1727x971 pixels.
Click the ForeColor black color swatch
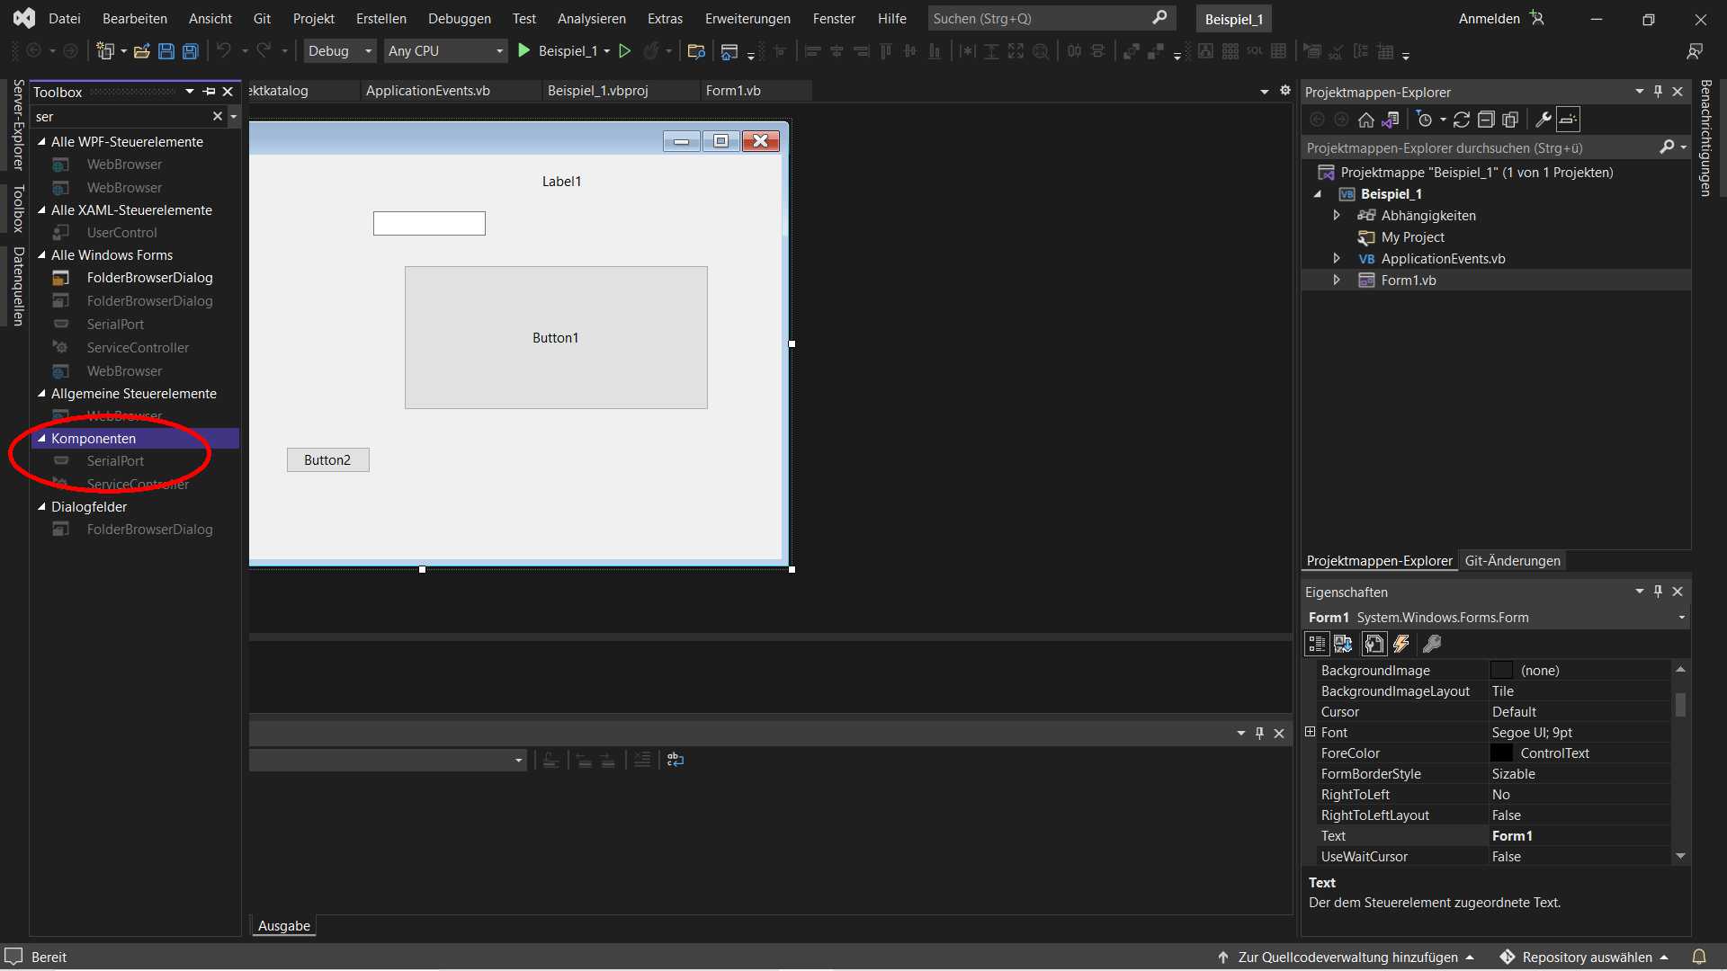1501,753
